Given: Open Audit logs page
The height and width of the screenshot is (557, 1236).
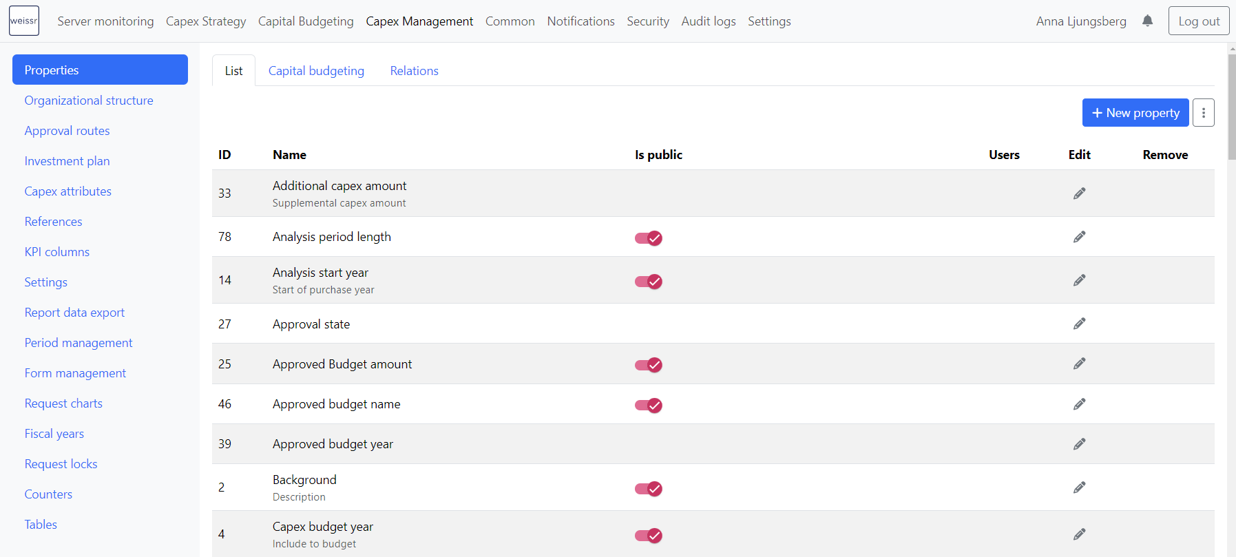Looking at the screenshot, I should pyautogui.click(x=709, y=21).
